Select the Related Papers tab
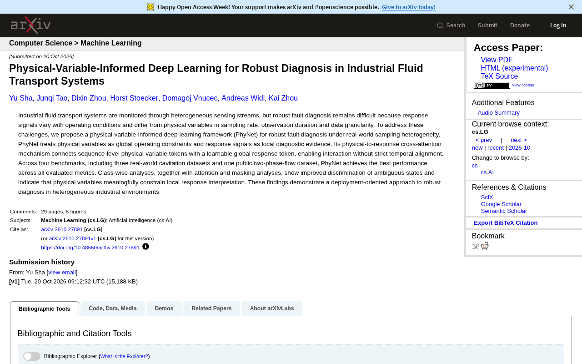 click(x=211, y=308)
